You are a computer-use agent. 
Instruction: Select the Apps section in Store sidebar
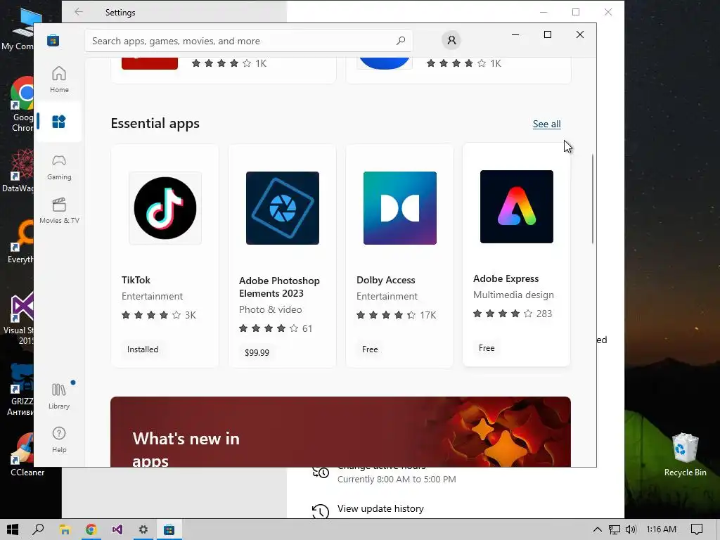[x=59, y=122]
